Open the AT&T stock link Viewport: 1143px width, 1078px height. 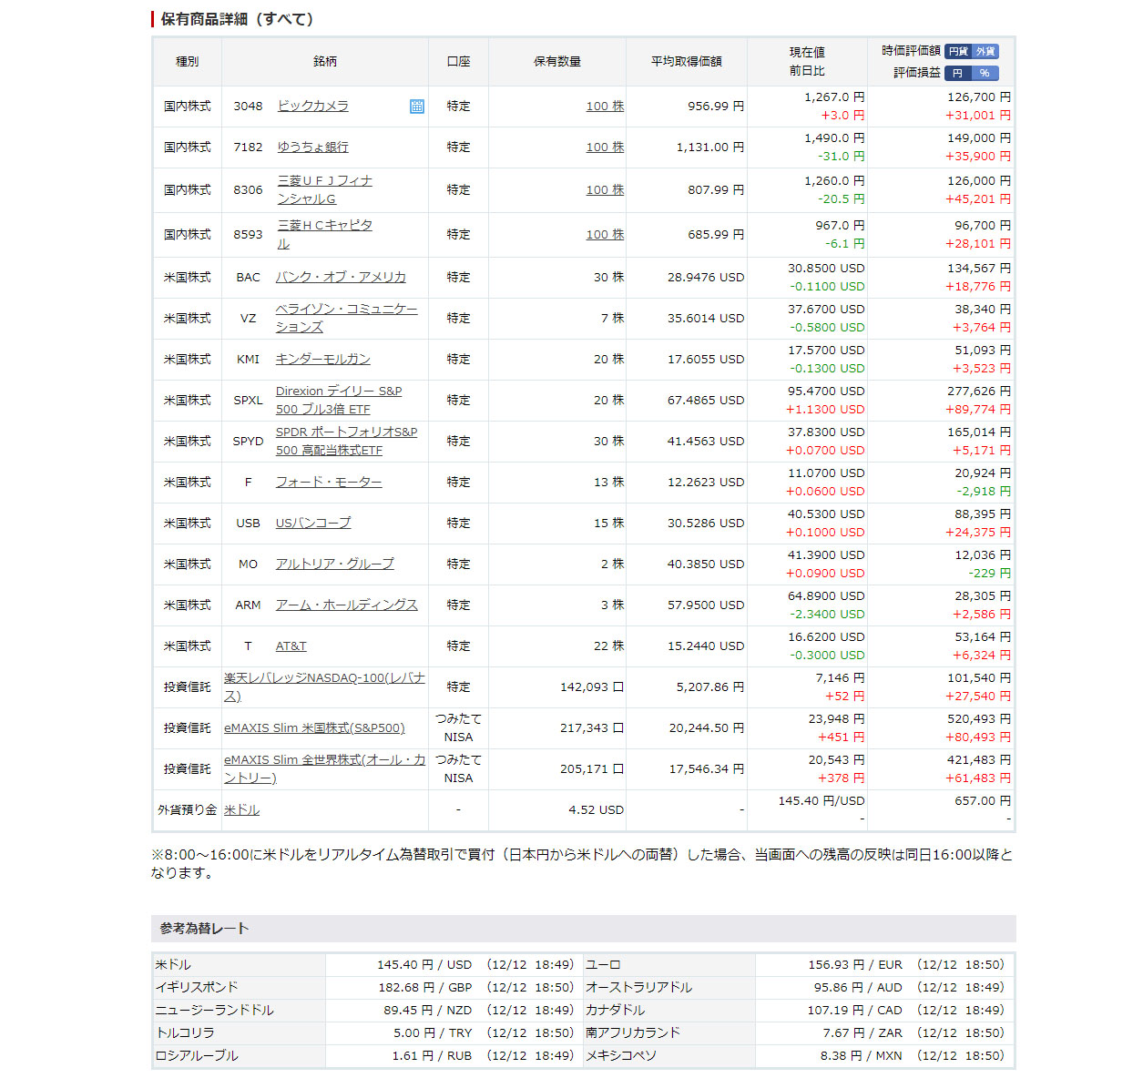(x=291, y=646)
